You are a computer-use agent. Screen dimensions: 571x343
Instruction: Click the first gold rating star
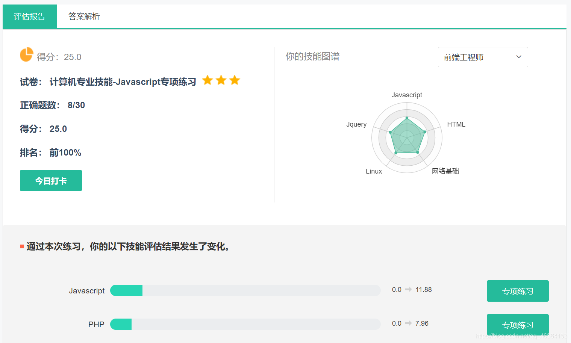tap(207, 80)
